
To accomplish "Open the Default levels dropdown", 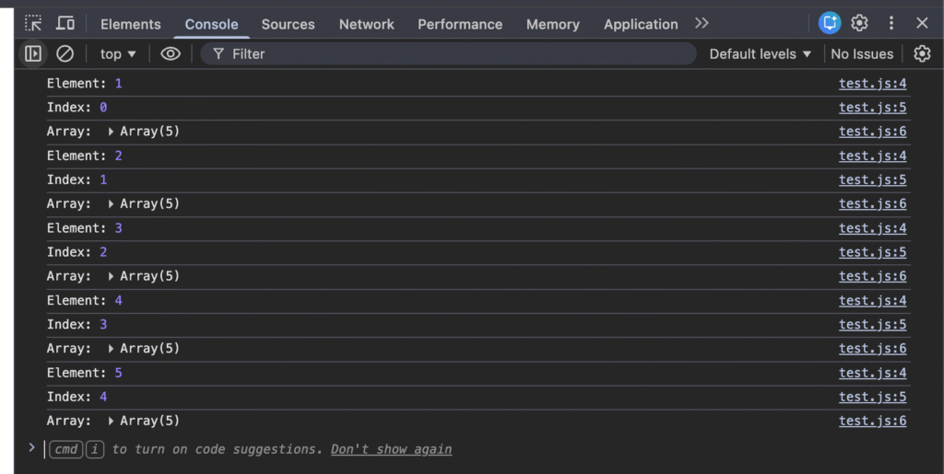I will (x=761, y=54).
